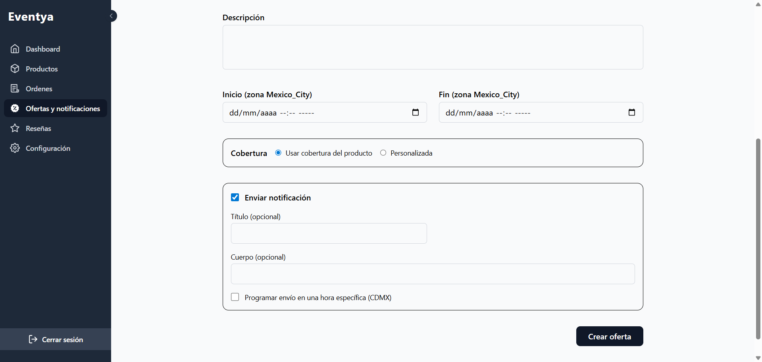Select the Usar cobertura del producto option
Screen dimensions: 762x362
(278, 152)
